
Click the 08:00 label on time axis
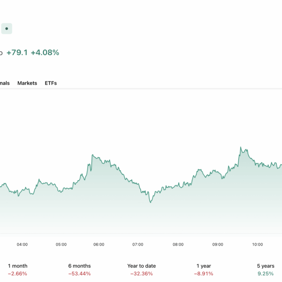(x=178, y=244)
